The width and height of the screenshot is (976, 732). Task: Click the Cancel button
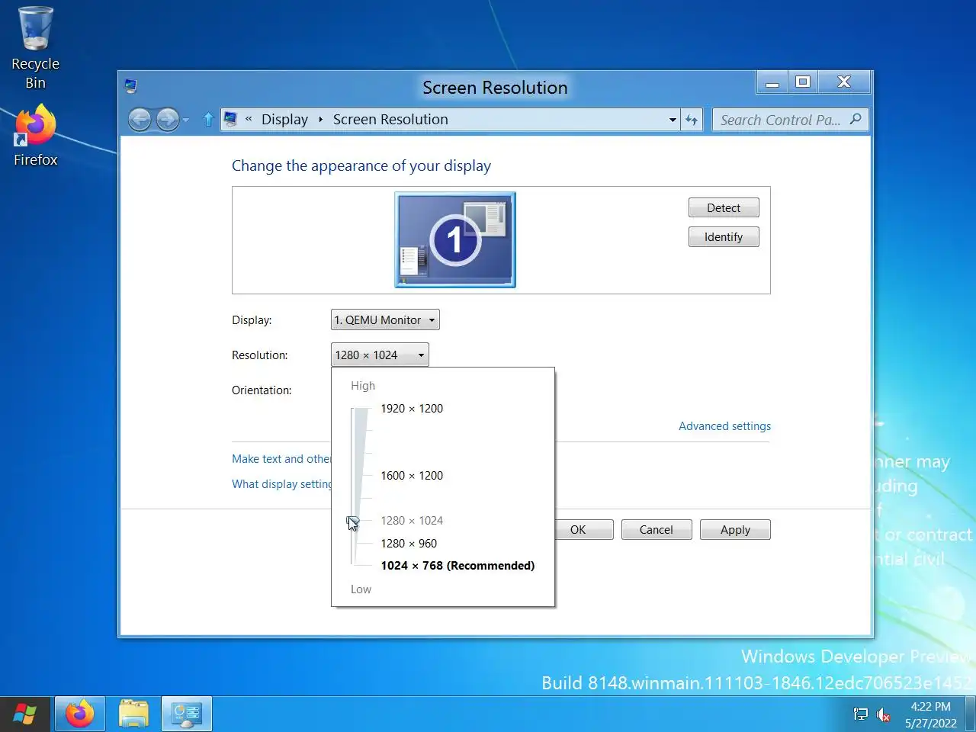pos(657,530)
